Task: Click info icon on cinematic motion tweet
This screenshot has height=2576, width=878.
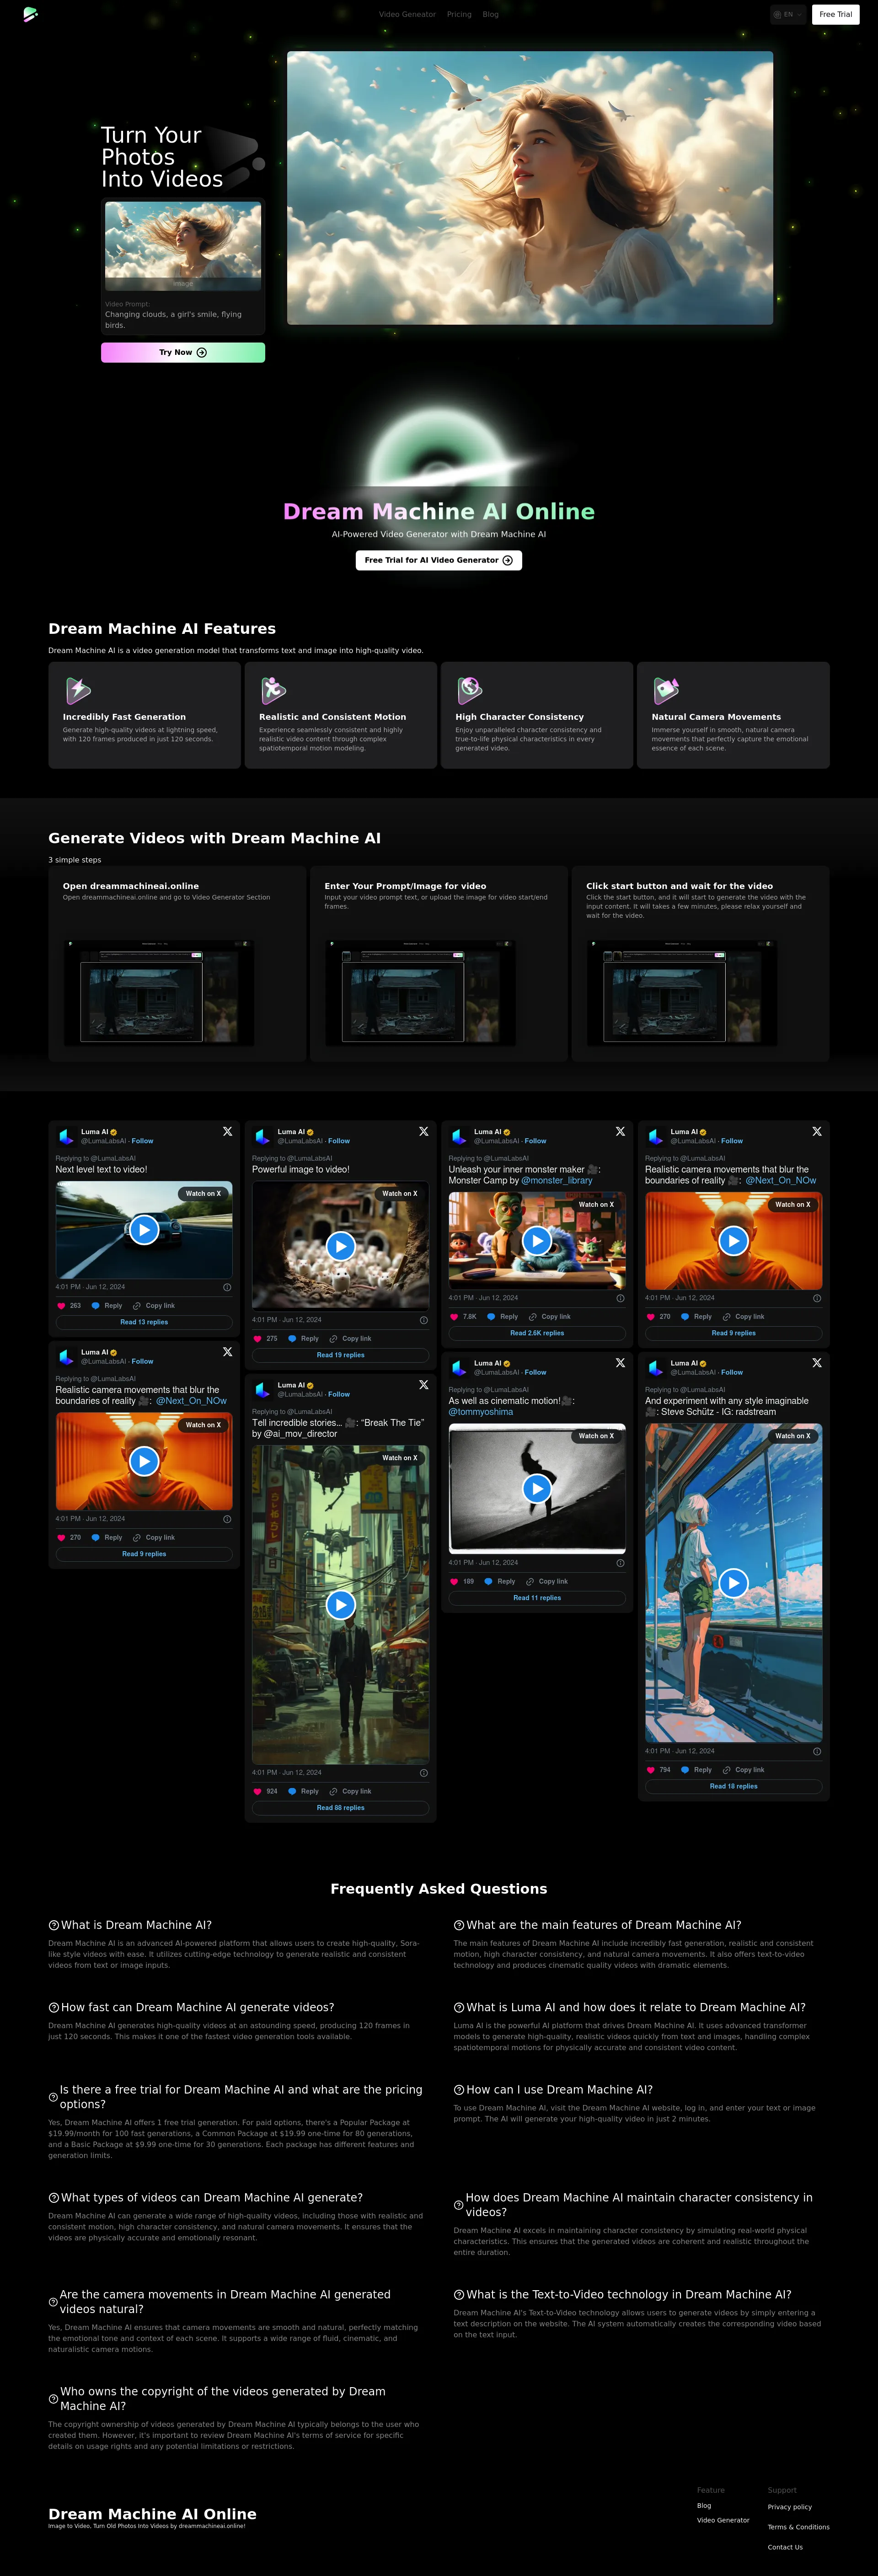Action: [620, 1563]
